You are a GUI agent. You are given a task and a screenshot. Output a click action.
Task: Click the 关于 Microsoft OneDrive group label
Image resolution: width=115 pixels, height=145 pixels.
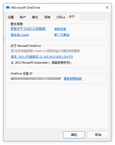pos(26,46)
